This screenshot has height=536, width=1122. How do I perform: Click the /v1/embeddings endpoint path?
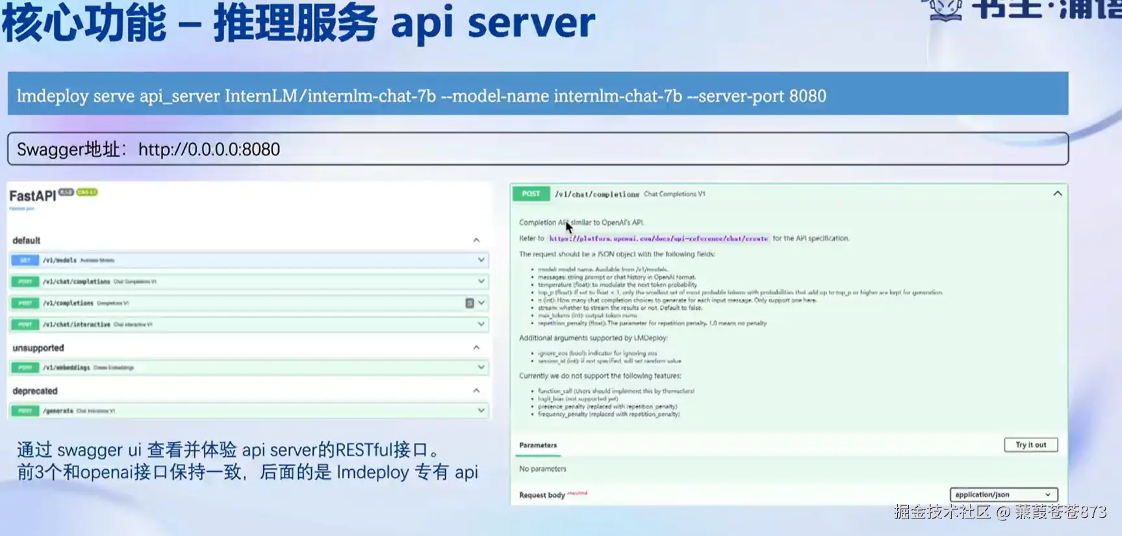[66, 367]
